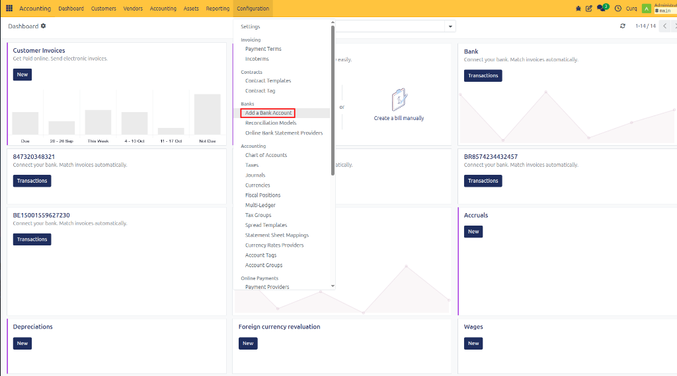The width and height of the screenshot is (677, 376).
Task: Open the search options dropdown arrow
Action: point(450,26)
